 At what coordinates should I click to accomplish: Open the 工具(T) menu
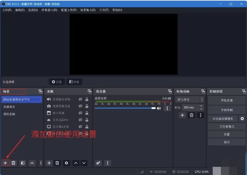click(104, 10)
